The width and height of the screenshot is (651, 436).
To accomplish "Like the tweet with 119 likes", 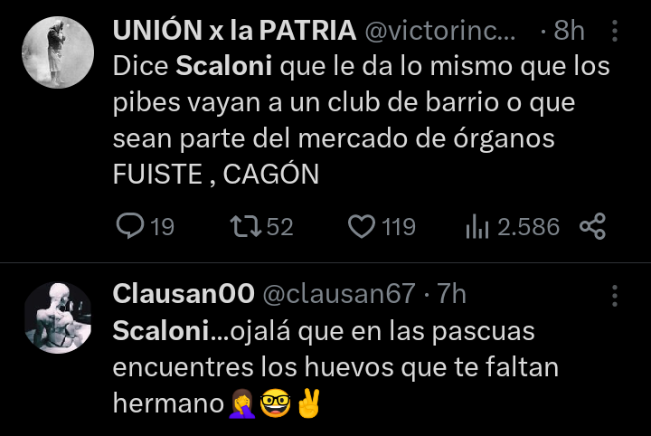I will pyautogui.click(x=361, y=226).
